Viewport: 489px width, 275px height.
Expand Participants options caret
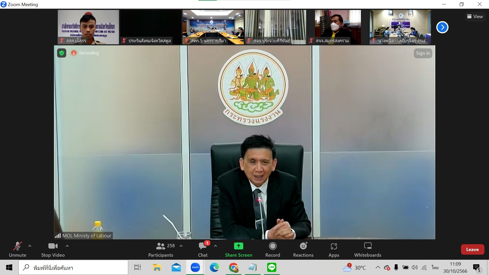[181, 246]
